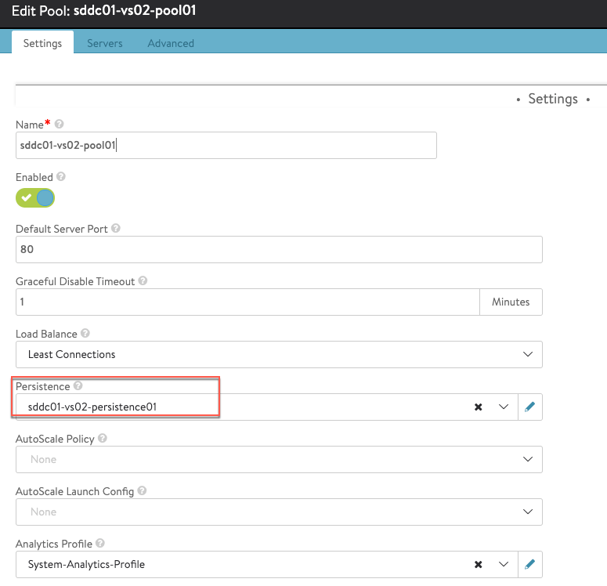
Task: Edit the Persistence profile with pencil icon
Action: tap(530, 407)
